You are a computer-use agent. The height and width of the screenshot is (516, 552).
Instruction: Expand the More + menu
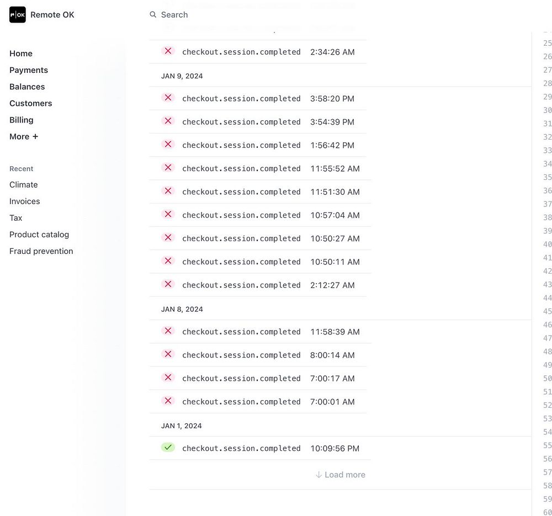click(24, 136)
